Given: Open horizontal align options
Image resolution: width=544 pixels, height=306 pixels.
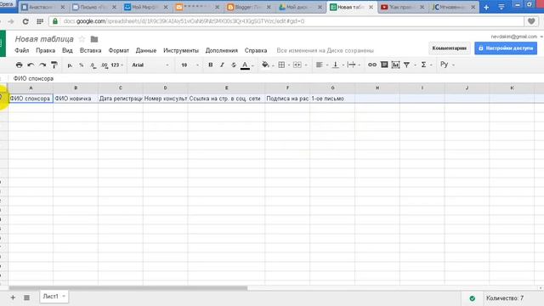Looking at the screenshot, I should [320, 65].
